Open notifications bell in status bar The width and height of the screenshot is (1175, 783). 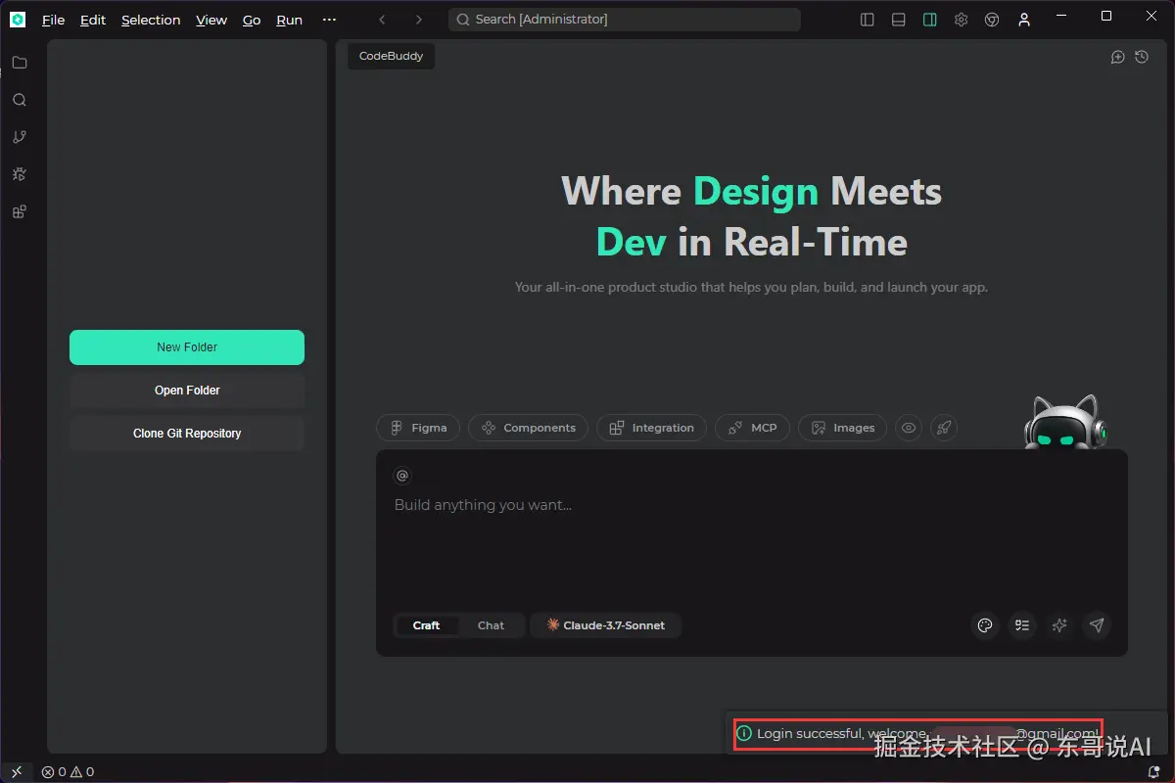(1154, 772)
